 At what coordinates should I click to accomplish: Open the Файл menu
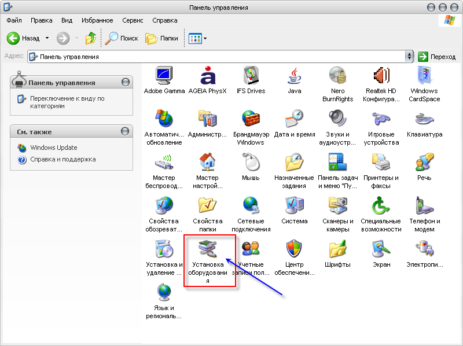[x=14, y=20]
